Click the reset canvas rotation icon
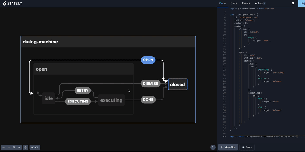This screenshot has height=152, width=305. click(19, 147)
